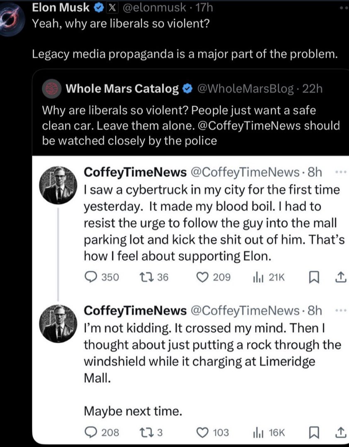Like the cybertruck tweet with 209 likes
Image resolution: width=349 pixels, height=447 pixels.
pyautogui.click(x=203, y=277)
